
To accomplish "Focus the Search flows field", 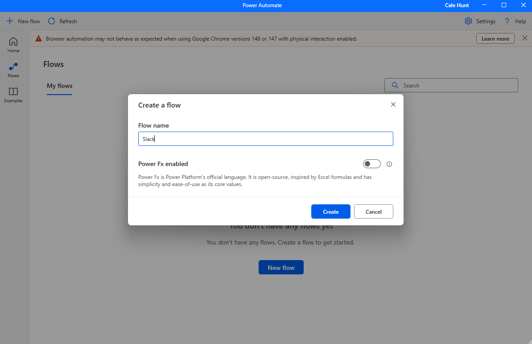I will click(451, 85).
